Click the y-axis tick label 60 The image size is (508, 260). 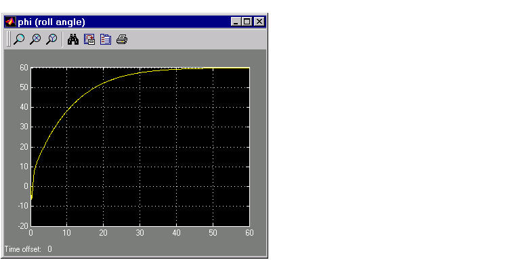(24, 68)
